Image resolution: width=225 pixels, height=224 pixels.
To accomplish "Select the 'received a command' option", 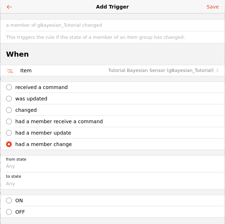I will [9, 87].
